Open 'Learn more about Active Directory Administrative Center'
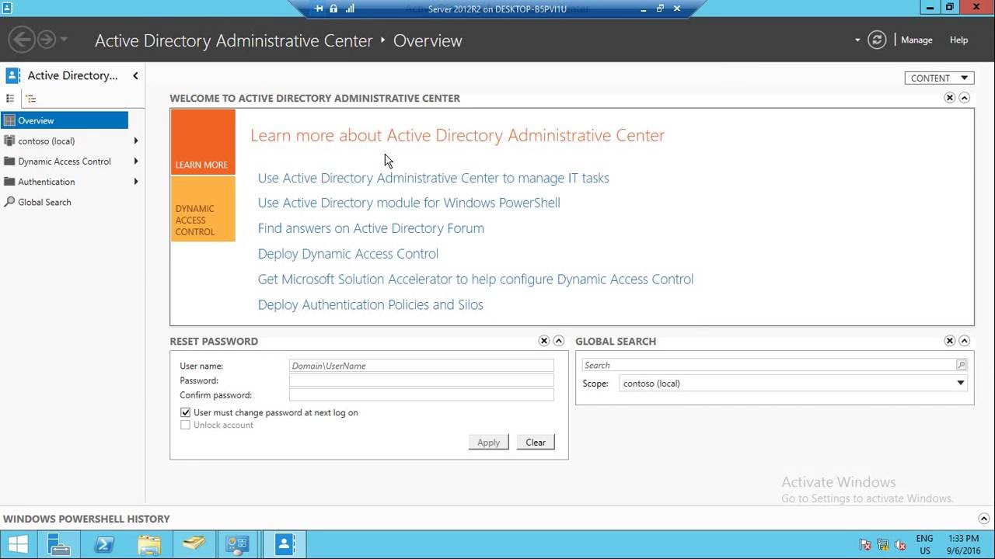 pos(457,135)
